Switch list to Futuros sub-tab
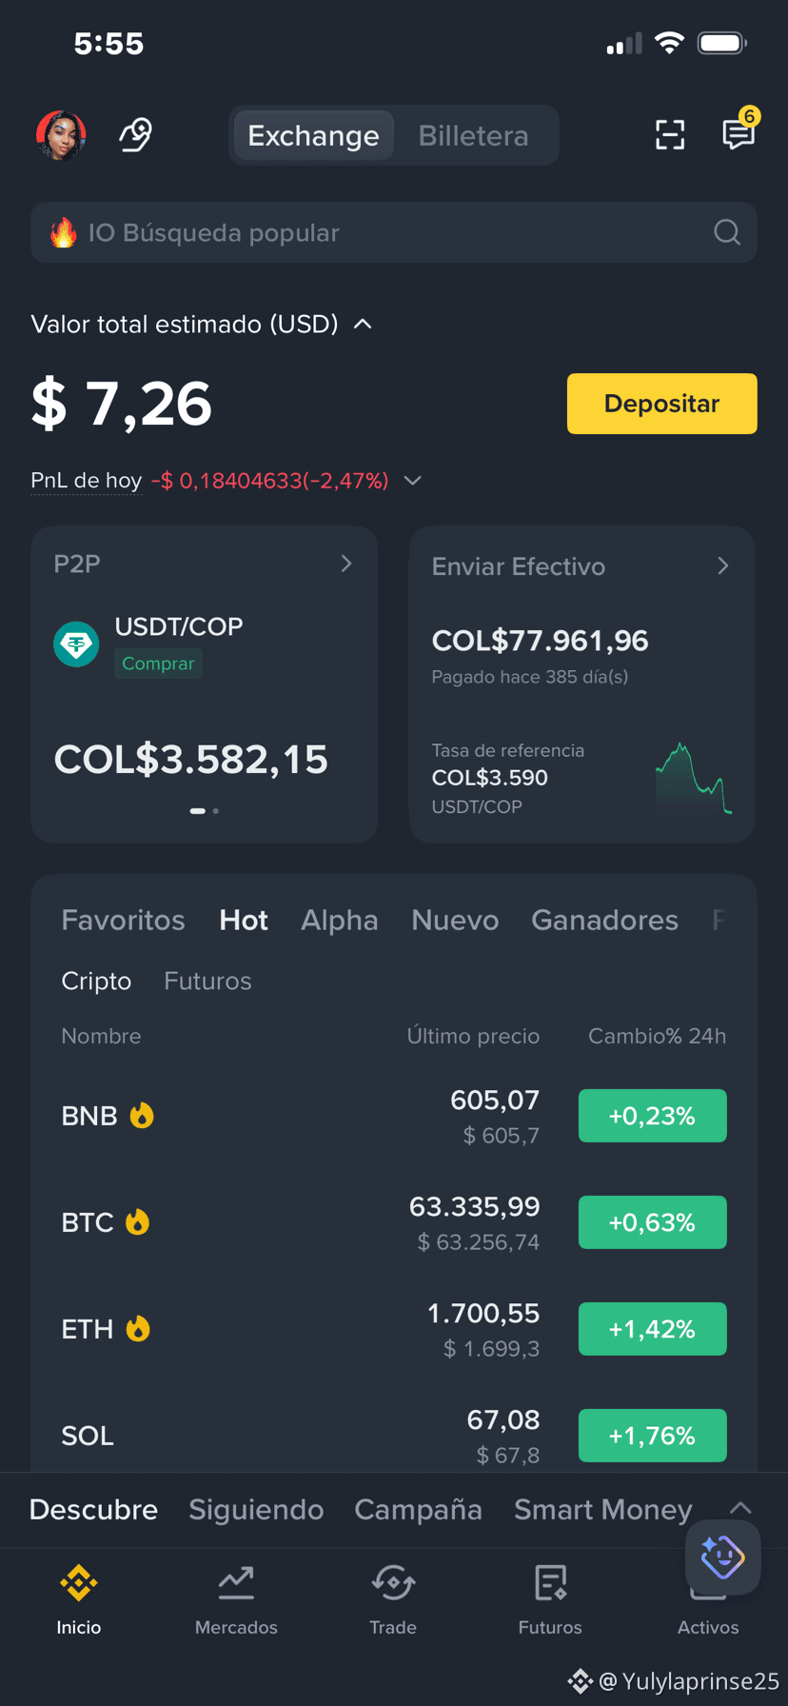This screenshot has height=1706, width=788. [207, 981]
